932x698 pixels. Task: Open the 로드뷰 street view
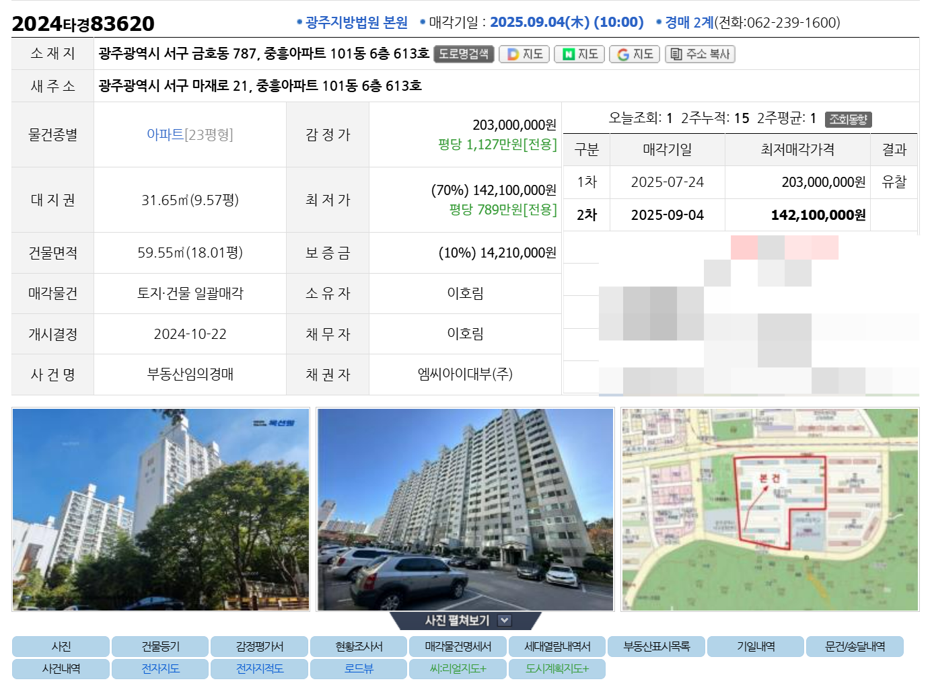click(358, 668)
